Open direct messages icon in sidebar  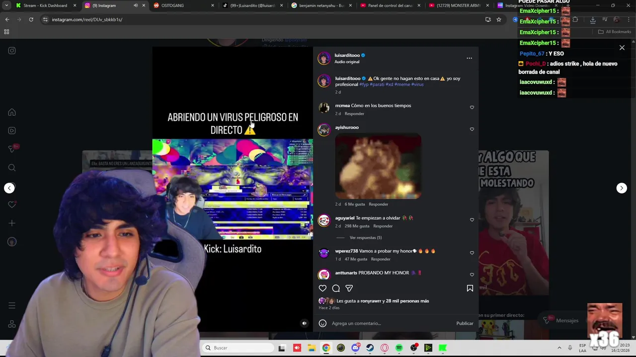pos(12,149)
